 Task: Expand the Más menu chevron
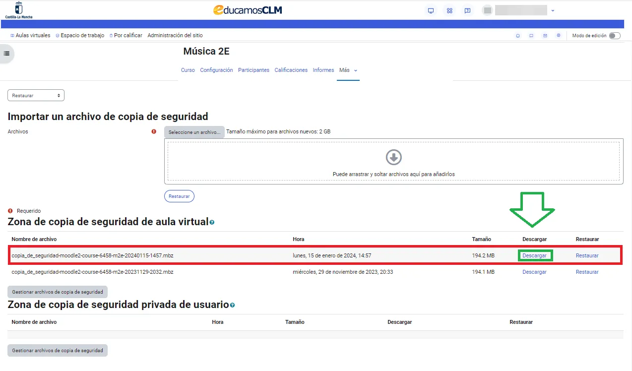point(355,70)
